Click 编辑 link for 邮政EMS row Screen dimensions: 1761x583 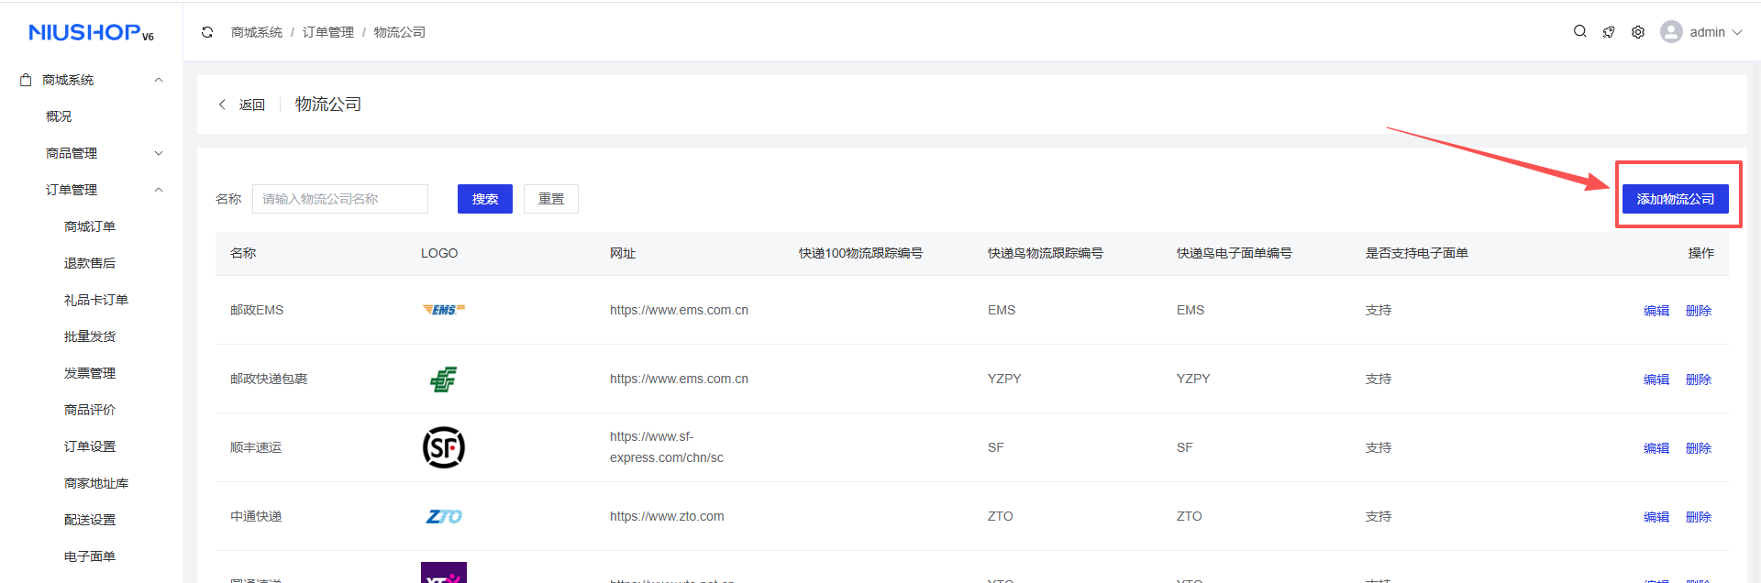(1656, 311)
